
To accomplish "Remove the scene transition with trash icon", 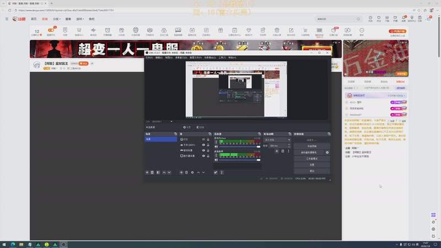I will (283, 151).
